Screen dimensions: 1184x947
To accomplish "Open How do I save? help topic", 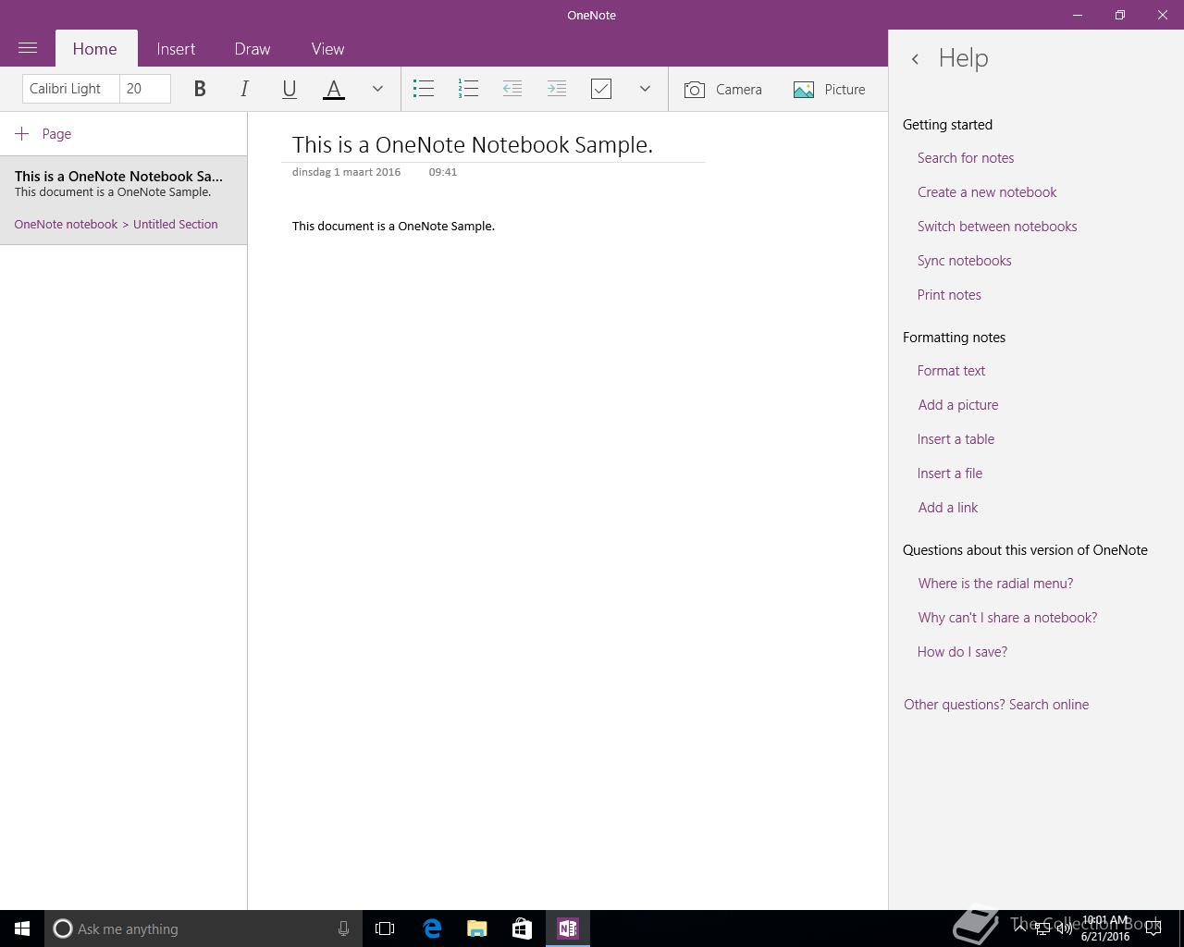I will point(962,652).
